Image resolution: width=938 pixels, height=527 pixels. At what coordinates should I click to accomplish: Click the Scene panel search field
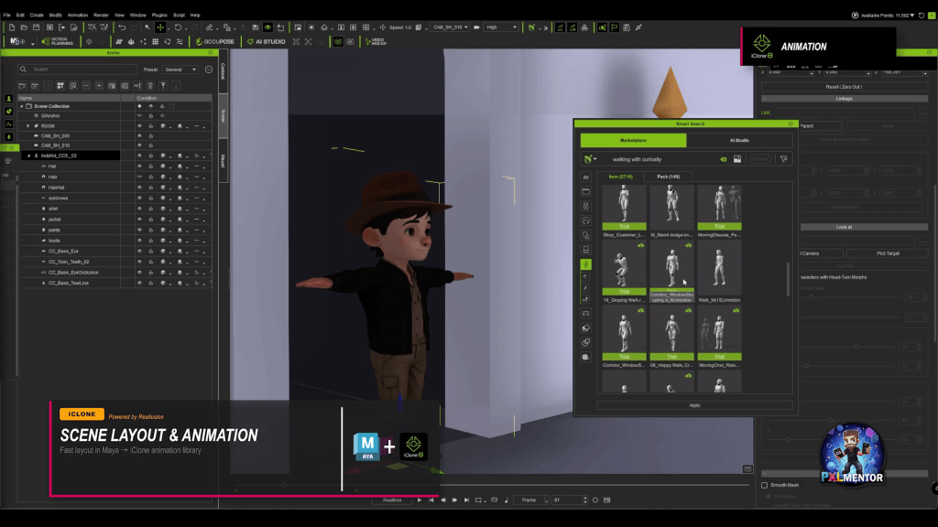tap(77, 70)
